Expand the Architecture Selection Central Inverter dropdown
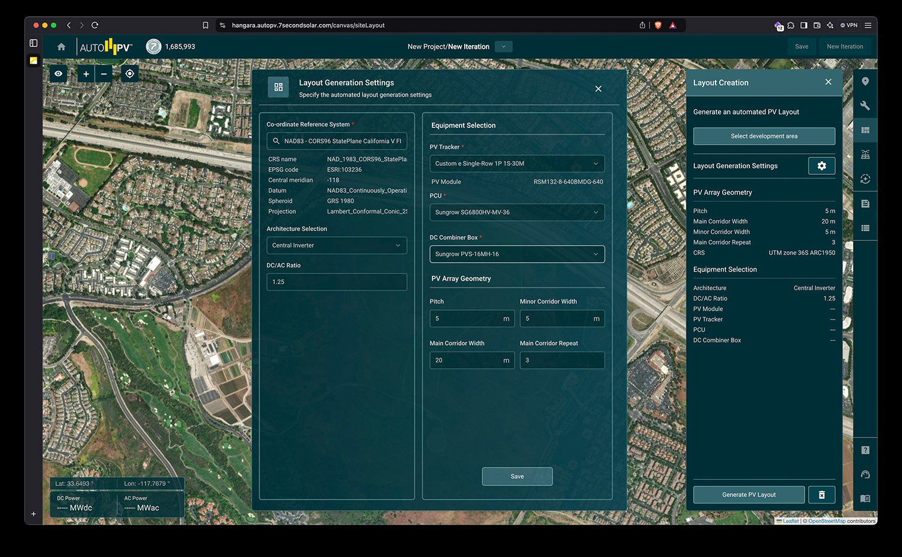902x557 pixels. click(337, 245)
